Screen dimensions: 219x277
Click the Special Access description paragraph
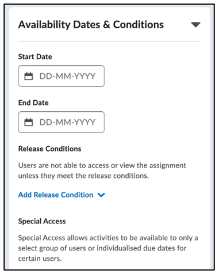click(108, 248)
